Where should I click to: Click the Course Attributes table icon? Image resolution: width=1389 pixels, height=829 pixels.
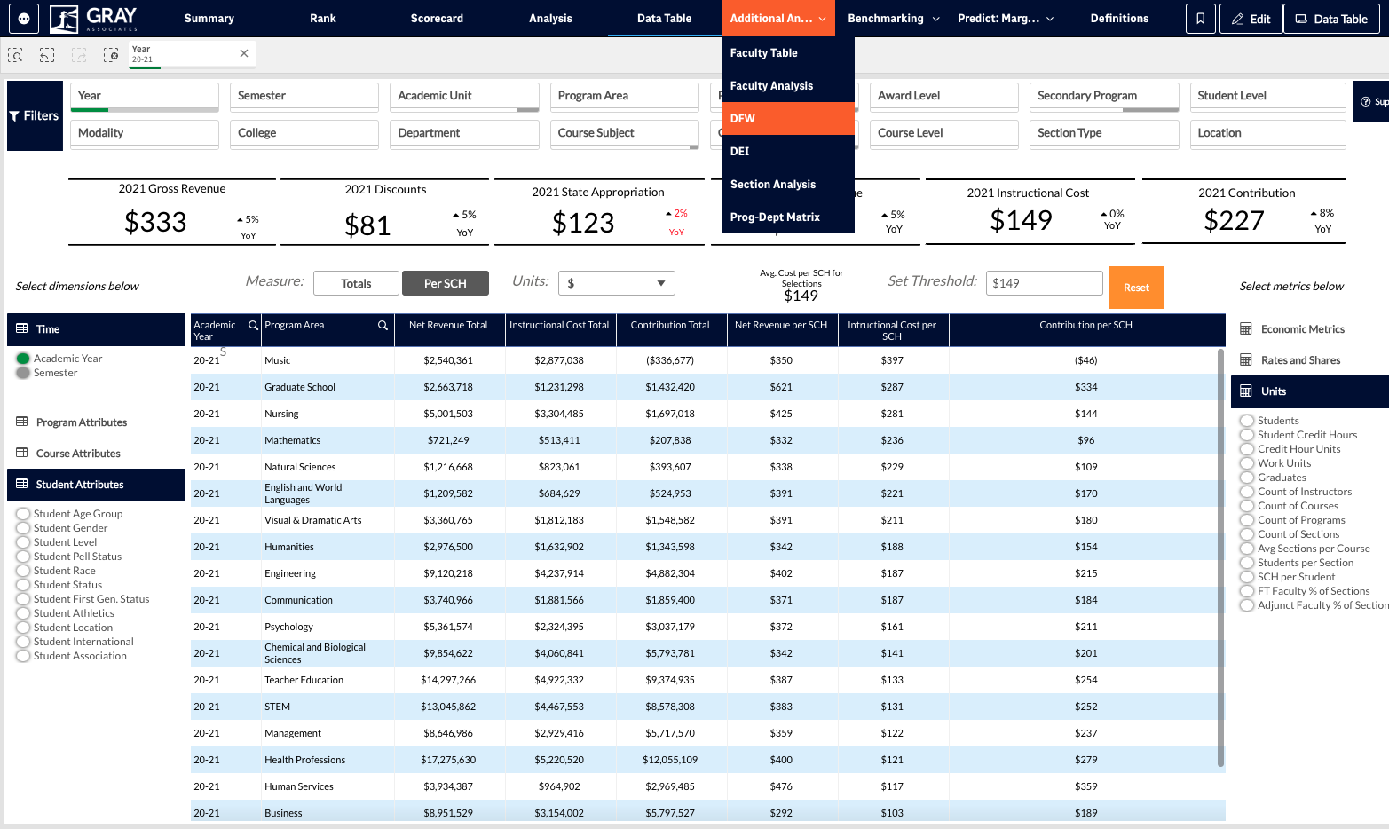click(x=22, y=453)
